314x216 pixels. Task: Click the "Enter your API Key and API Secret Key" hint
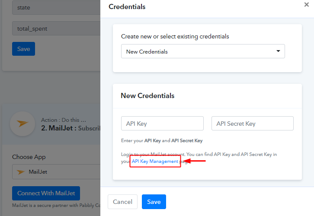pyautogui.click(x=162, y=140)
